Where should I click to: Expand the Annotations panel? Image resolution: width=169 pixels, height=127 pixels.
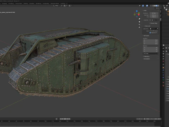pos(147,59)
